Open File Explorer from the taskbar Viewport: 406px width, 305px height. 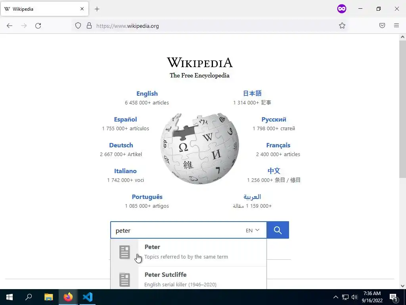pos(48,297)
